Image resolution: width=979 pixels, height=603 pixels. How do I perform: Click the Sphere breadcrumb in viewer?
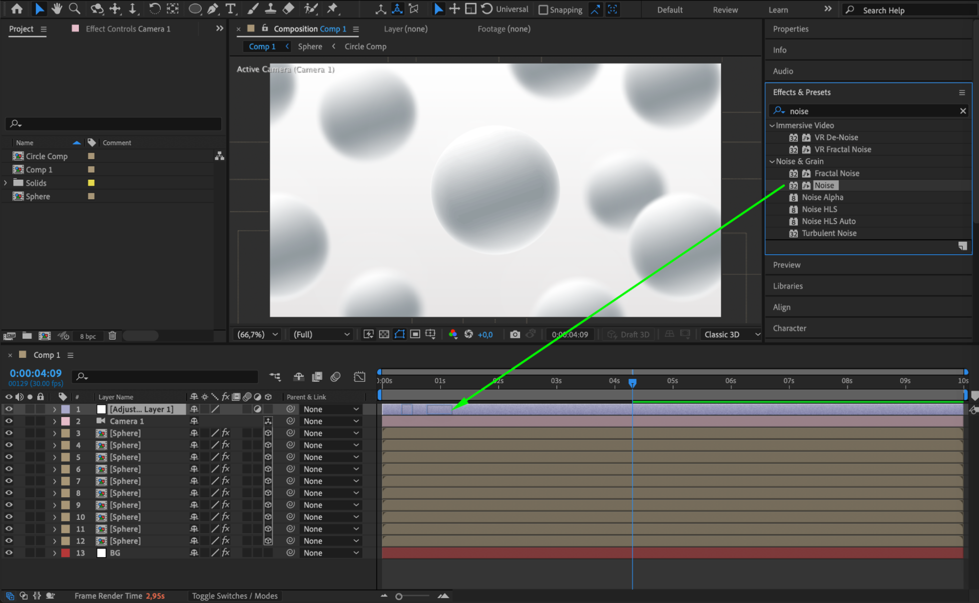(x=310, y=46)
